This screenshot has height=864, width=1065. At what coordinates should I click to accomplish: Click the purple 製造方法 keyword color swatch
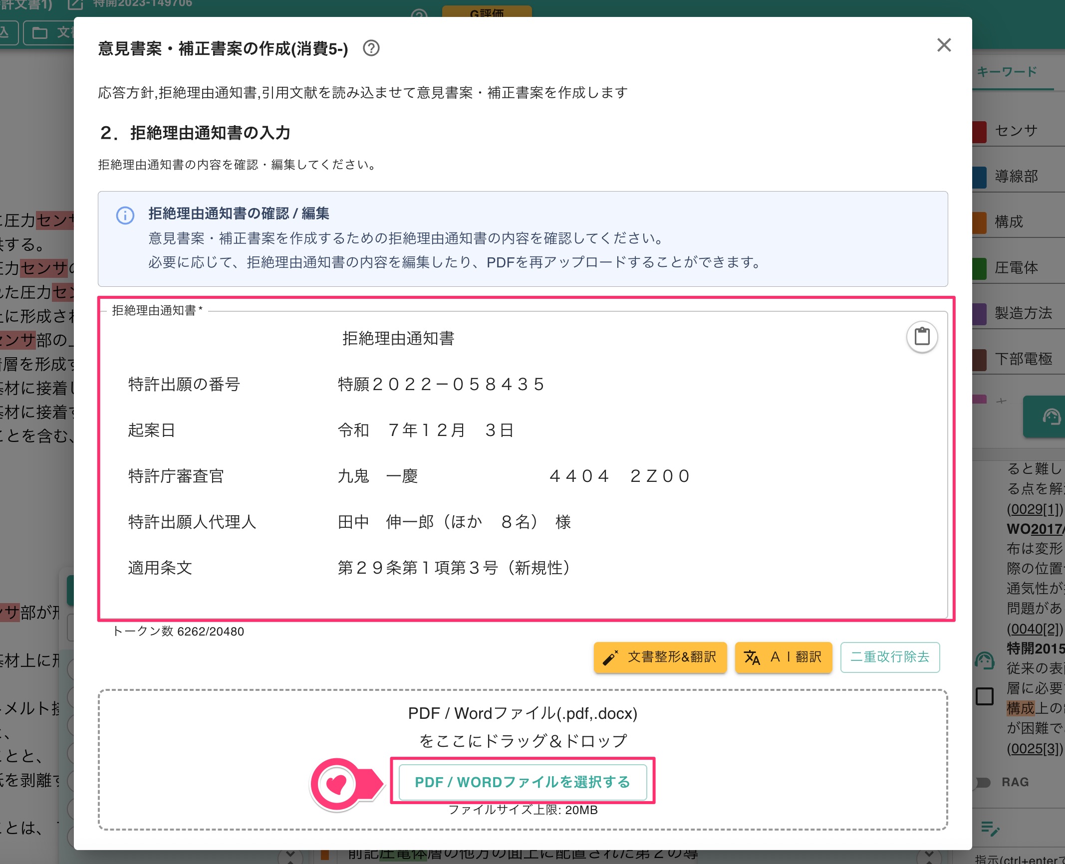point(979,314)
